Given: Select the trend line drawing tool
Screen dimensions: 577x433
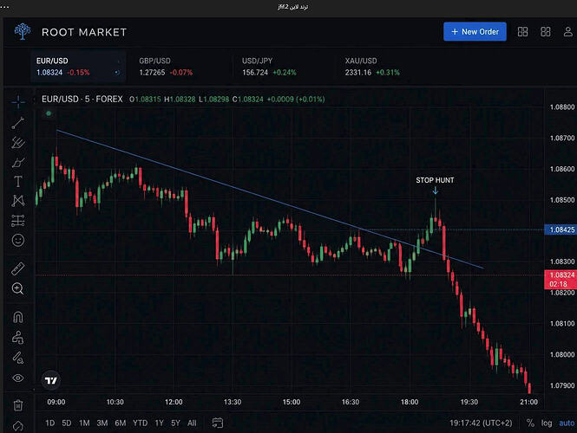Looking at the screenshot, I should click(x=17, y=123).
